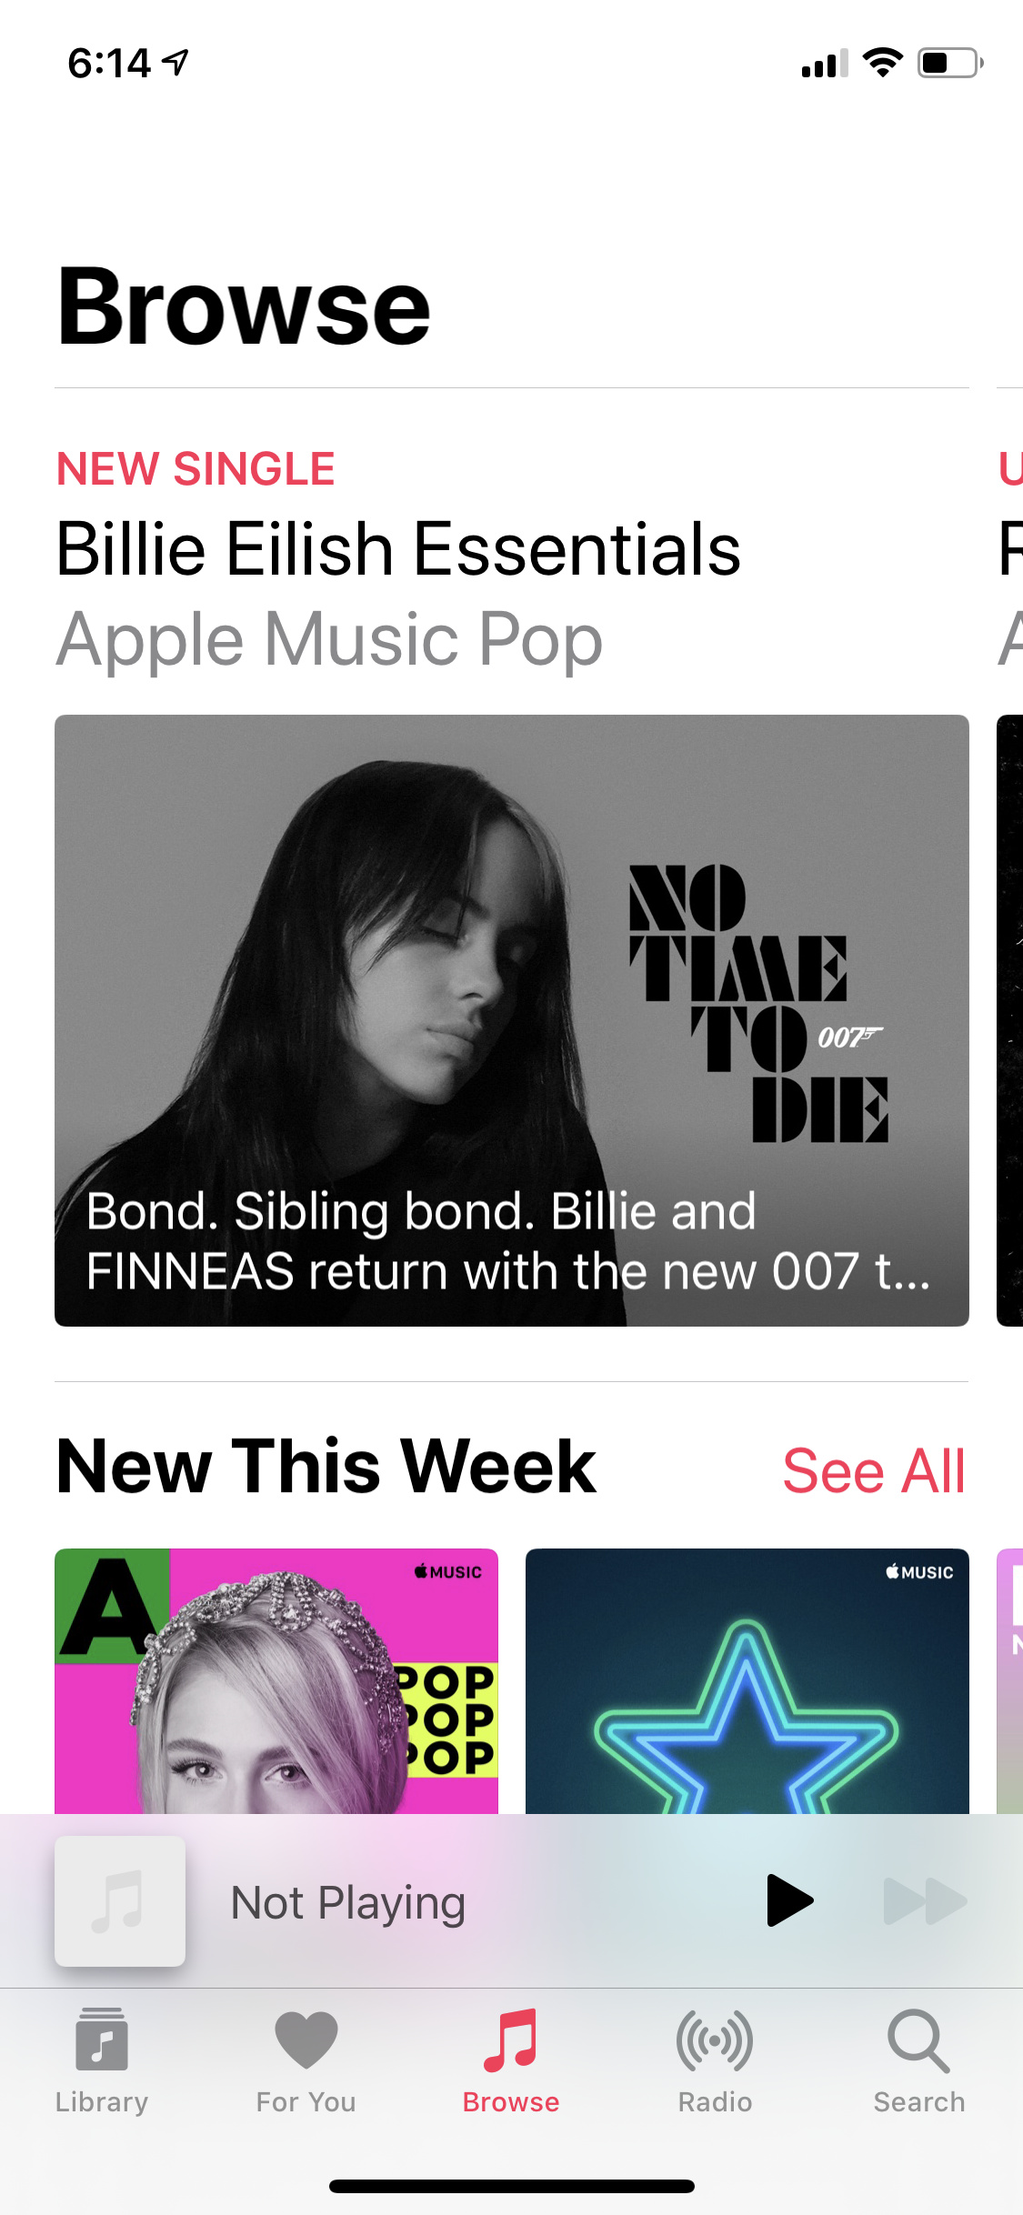Viewport: 1023px width, 2215px height.
Task: Tap the Billie Eilish Essentials title
Action: [x=398, y=549]
